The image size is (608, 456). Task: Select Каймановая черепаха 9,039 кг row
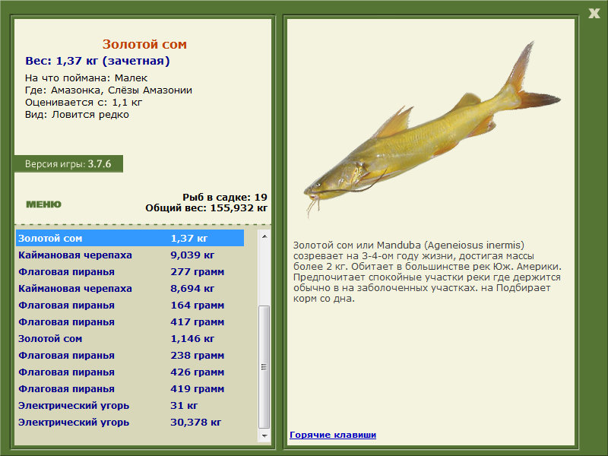[130, 255]
